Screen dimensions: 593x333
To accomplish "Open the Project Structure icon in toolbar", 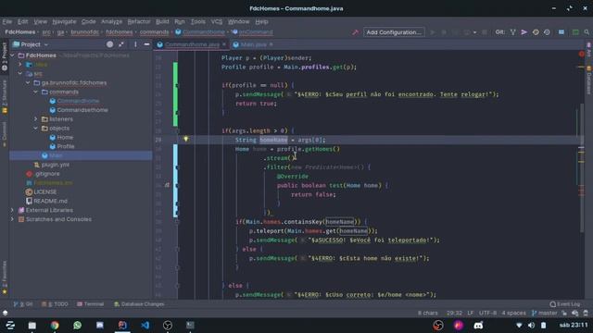I will pos(561,32).
